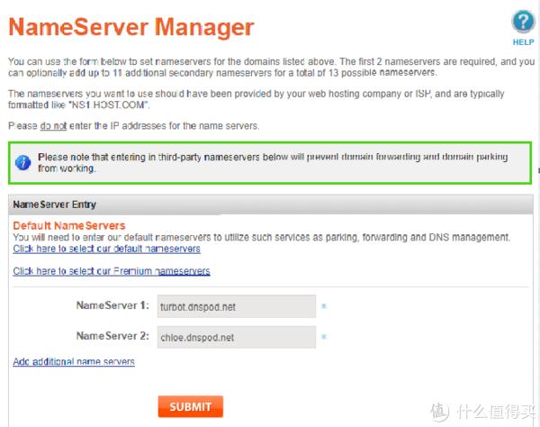Focus the NameServer 2 input field
This screenshot has width=540, height=427.
coord(236,337)
